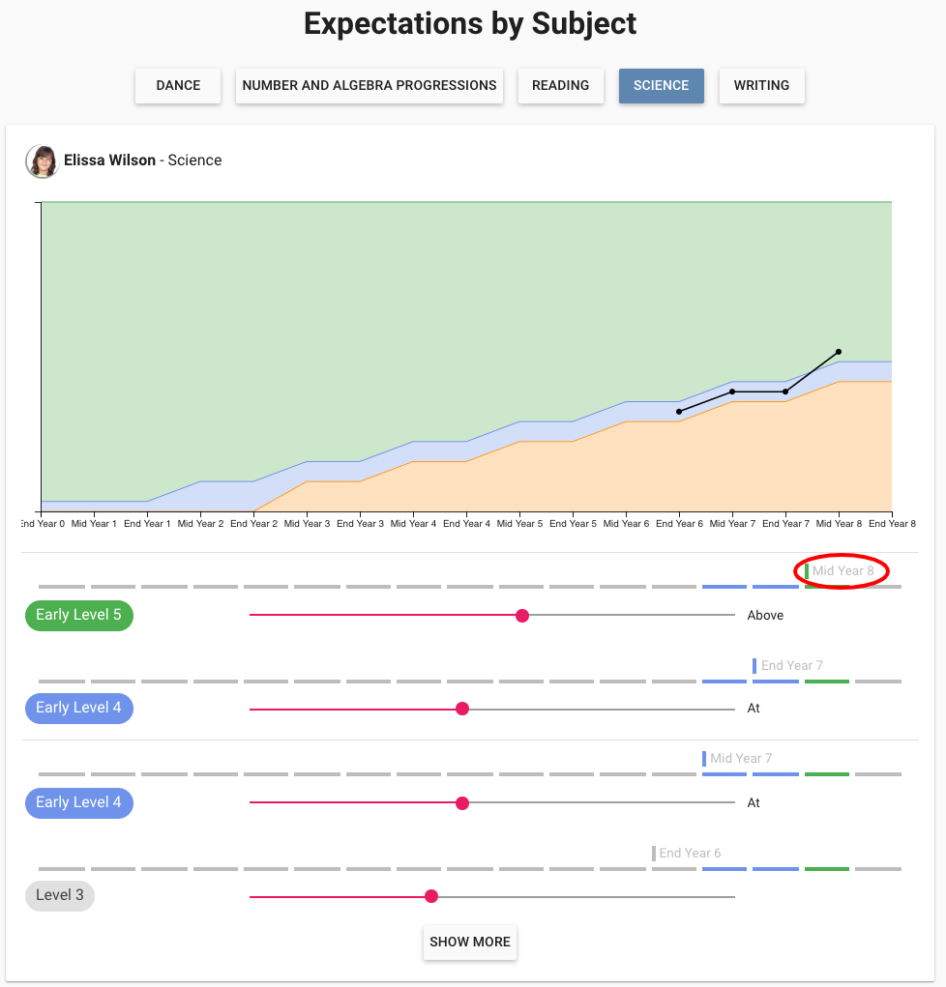Click Elissa Wilson's profile avatar
The image size is (946, 987).
pyautogui.click(x=42, y=161)
